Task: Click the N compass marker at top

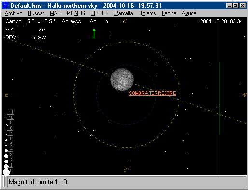Action: pos(125,21)
